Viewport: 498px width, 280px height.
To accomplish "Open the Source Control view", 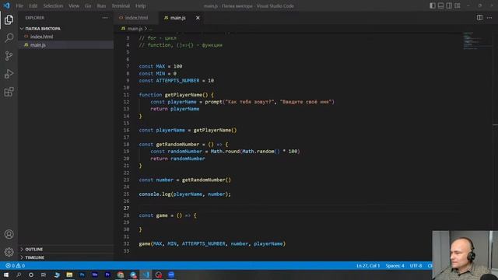I will coord(9,56).
